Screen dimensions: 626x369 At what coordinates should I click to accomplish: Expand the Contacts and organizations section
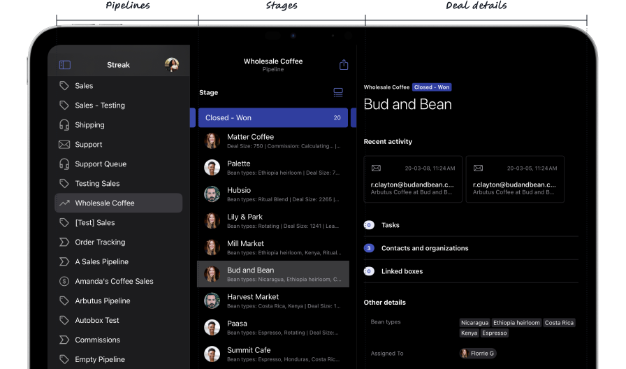(x=471, y=248)
